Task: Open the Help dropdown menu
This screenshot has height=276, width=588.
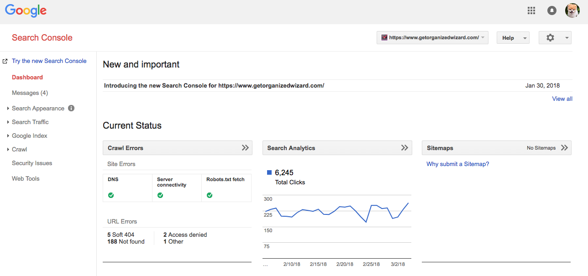Action: (513, 38)
